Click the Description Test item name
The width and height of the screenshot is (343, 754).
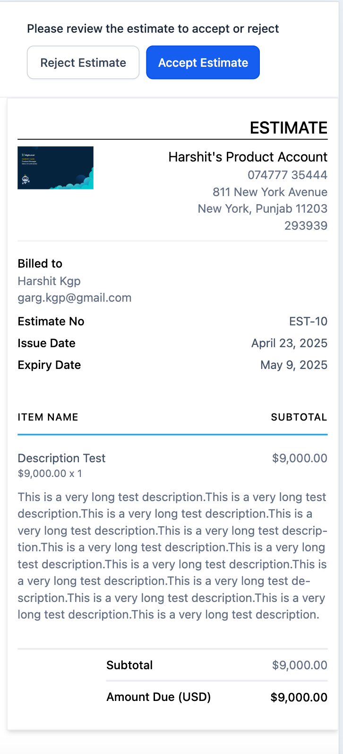pos(61,458)
